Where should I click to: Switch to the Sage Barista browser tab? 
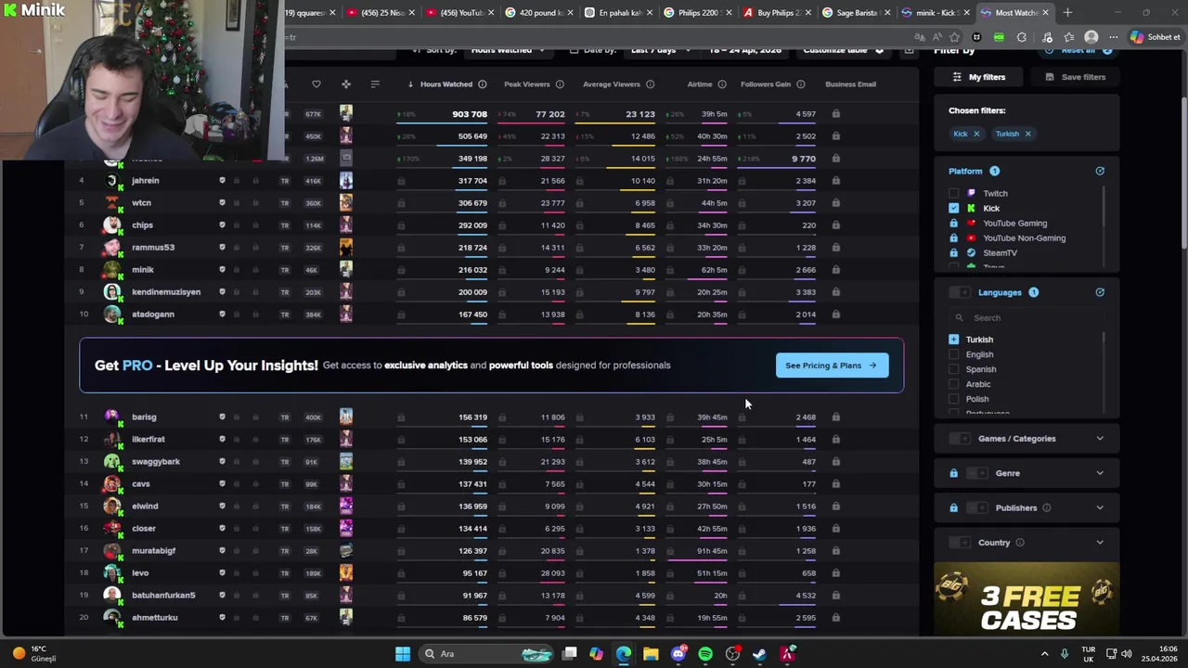click(x=857, y=13)
